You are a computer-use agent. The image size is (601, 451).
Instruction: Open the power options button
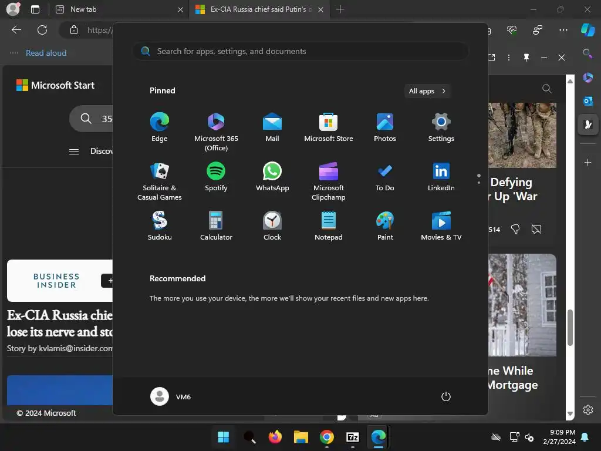[x=446, y=396]
